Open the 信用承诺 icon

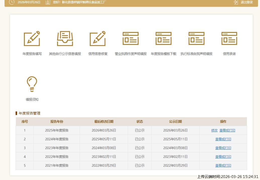point(229,39)
